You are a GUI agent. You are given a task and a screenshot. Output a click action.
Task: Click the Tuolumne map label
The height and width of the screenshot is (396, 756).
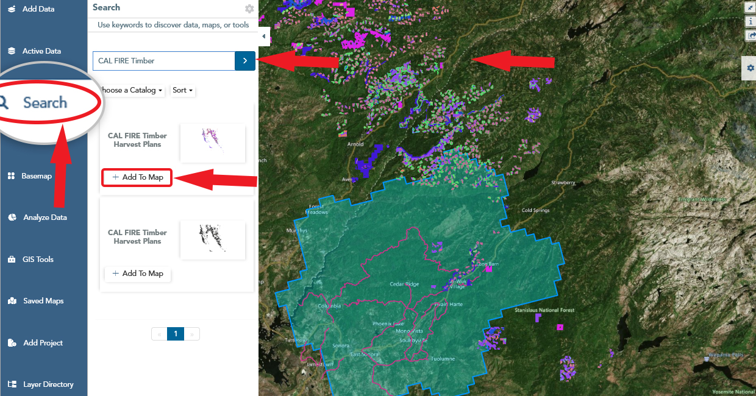click(443, 359)
